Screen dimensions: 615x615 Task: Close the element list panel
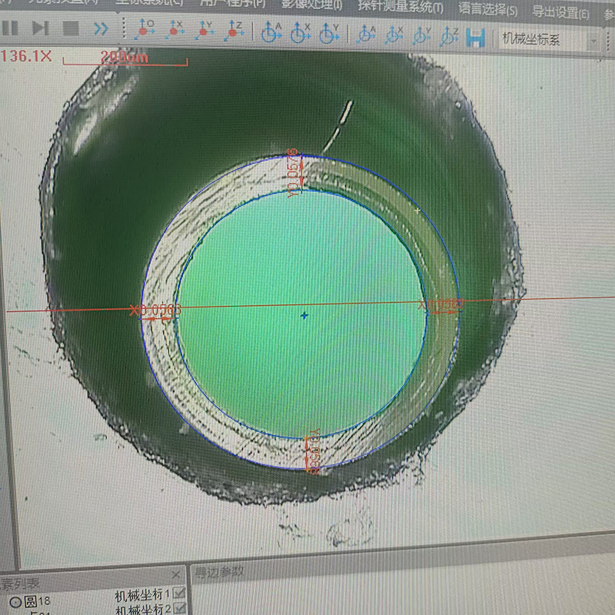(175, 575)
